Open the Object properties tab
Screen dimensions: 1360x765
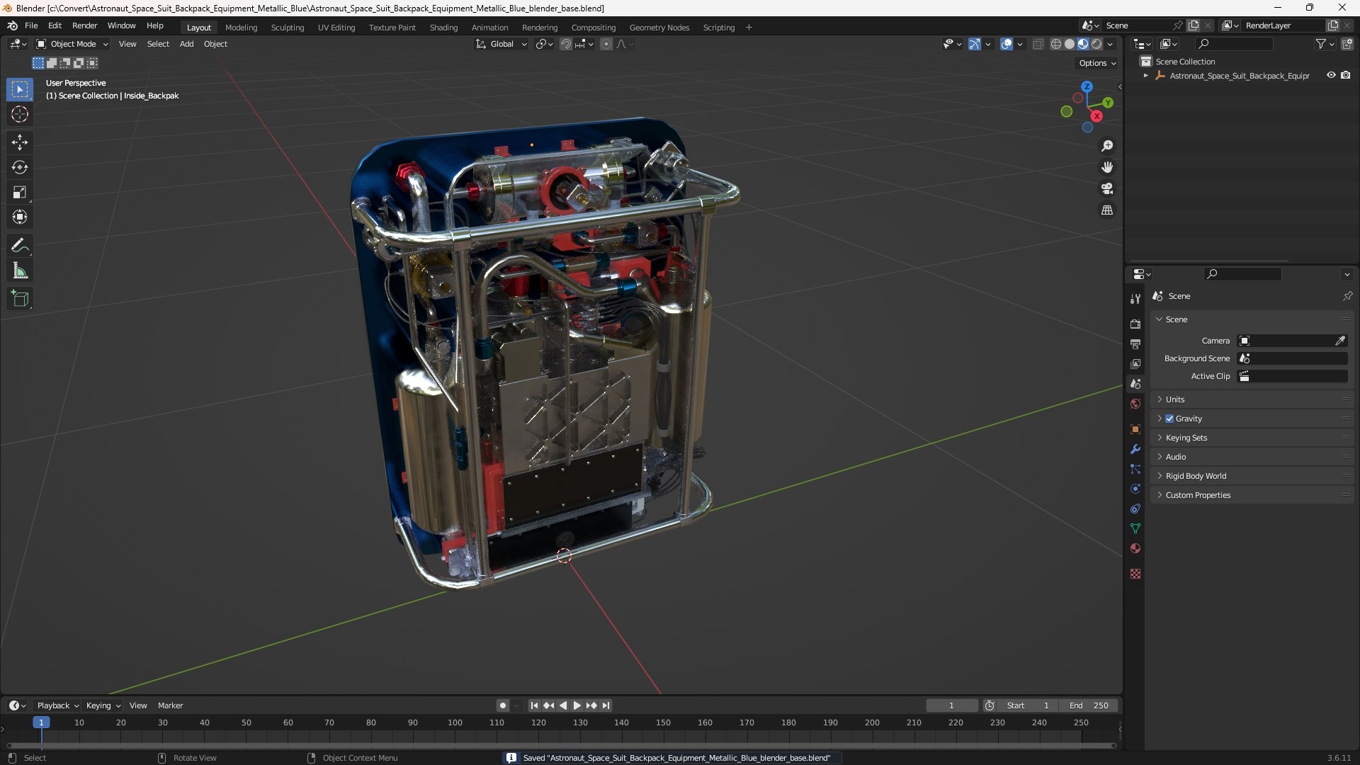click(1135, 429)
